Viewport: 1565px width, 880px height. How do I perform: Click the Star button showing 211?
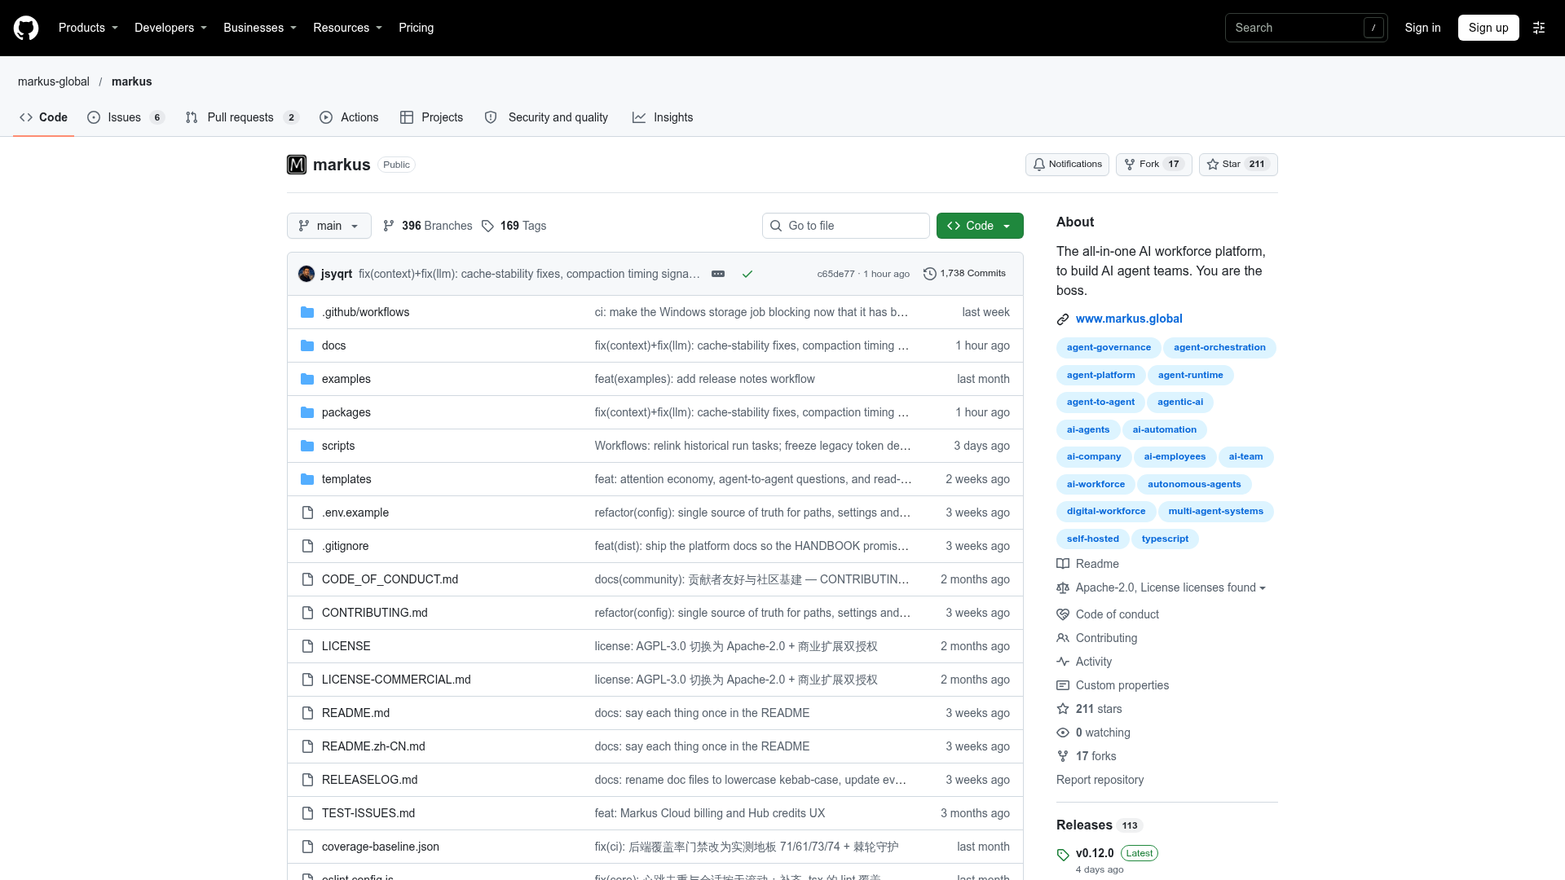(x=1238, y=165)
